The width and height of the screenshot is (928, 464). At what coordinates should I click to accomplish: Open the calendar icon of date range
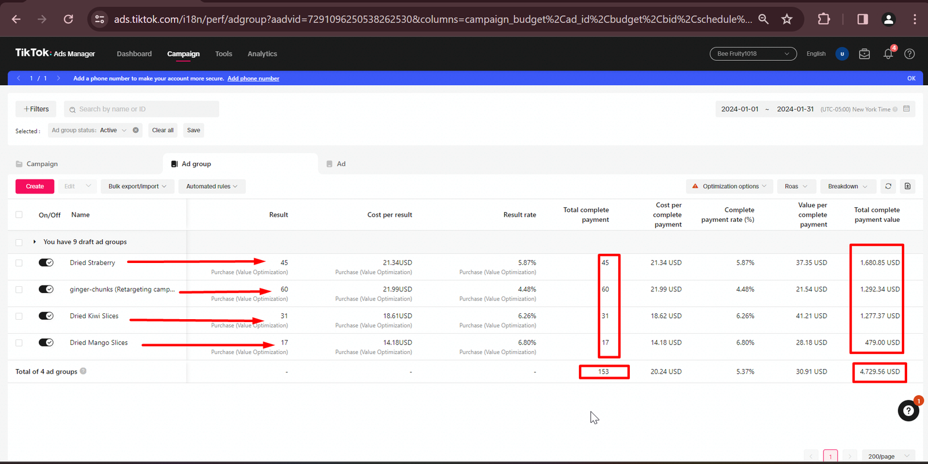[907, 109]
